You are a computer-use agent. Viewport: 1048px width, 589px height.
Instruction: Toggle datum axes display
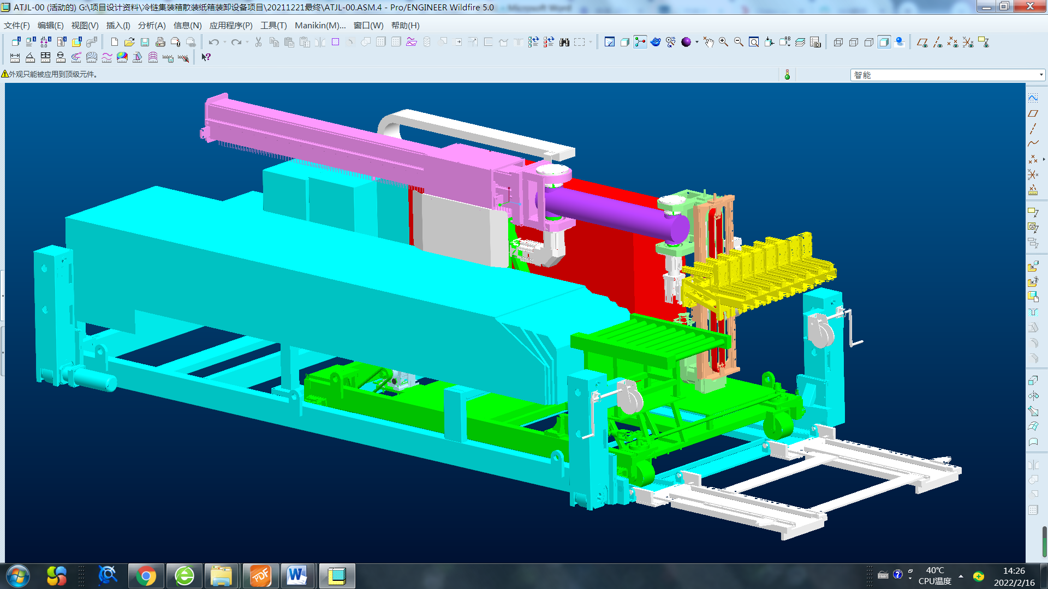tap(938, 42)
